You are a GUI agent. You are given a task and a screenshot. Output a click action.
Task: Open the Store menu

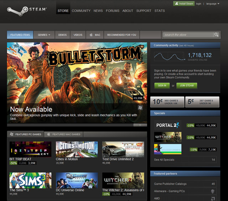pyautogui.click(x=63, y=11)
